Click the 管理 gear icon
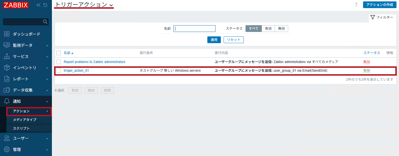This screenshot has height=156, width=399. coord(7,149)
